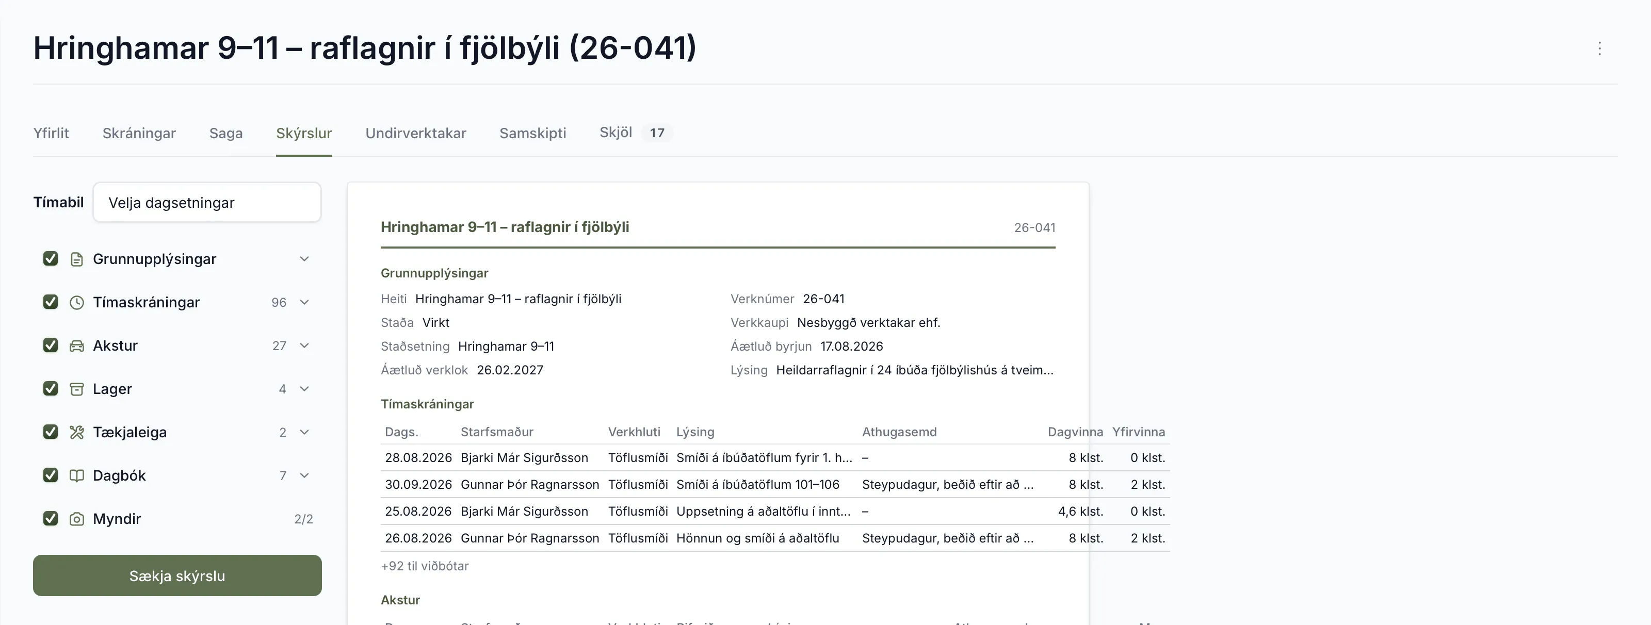Click the Virkt status value

point(436,323)
